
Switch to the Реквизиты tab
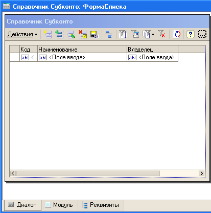[101, 205]
